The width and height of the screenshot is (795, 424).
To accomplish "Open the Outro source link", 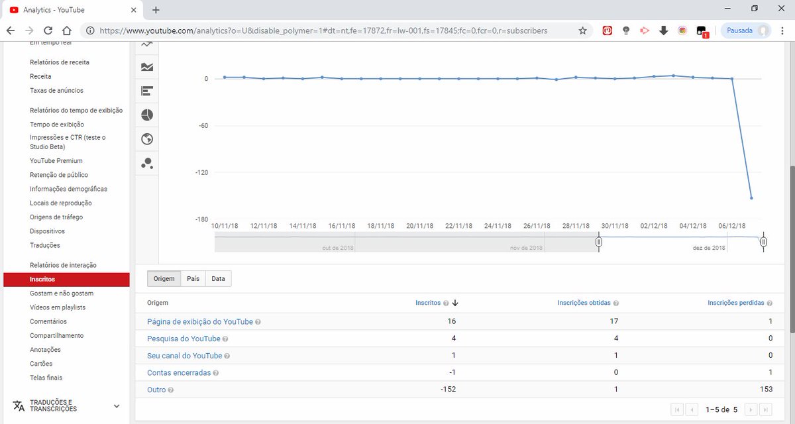I will (156, 390).
